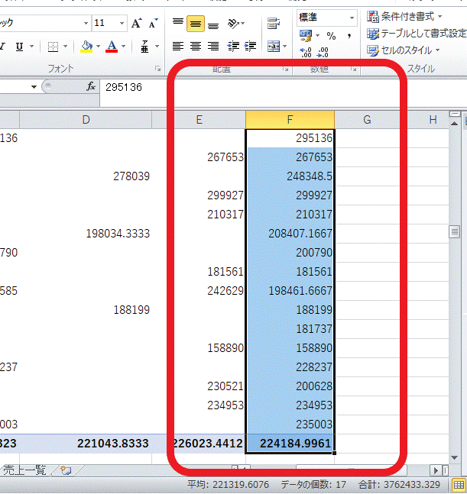Click the decrease font size icon
This screenshot has height=494, width=467.
coord(152,24)
